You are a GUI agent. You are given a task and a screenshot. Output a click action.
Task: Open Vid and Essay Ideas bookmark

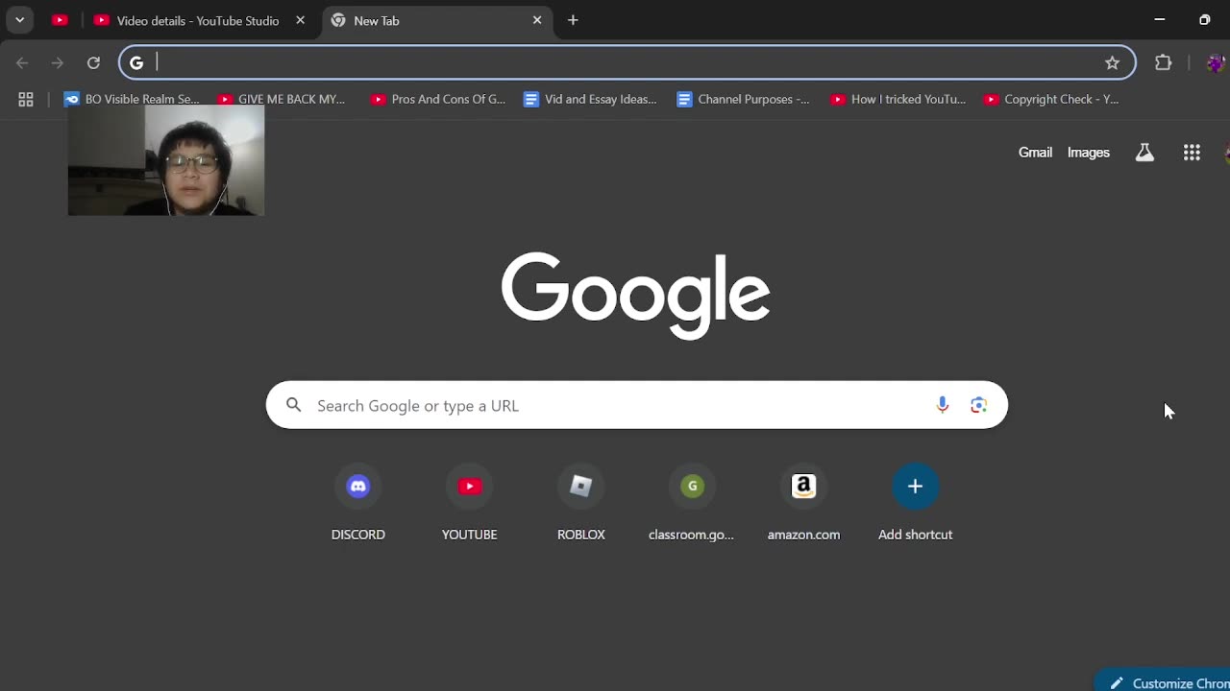[x=590, y=99]
